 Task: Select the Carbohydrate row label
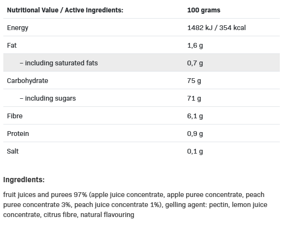click(28, 81)
